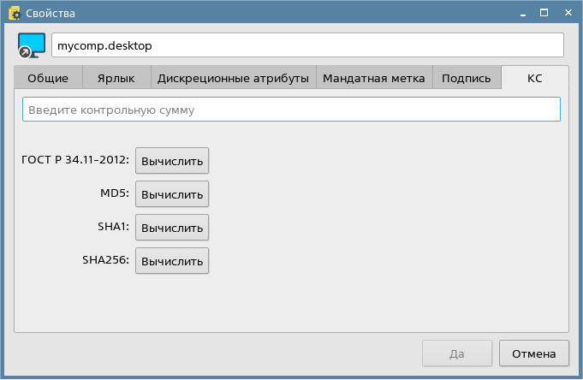The image size is (583, 380).
Task: Calculate the SHA1 hash
Action: pyautogui.click(x=172, y=228)
